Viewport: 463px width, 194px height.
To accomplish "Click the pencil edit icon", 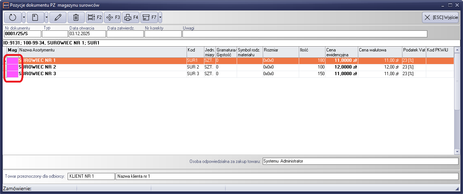I will click(58, 17).
